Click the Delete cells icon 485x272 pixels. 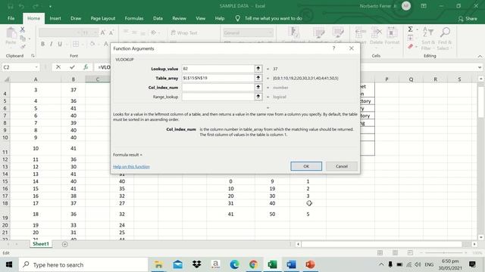[377, 36]
